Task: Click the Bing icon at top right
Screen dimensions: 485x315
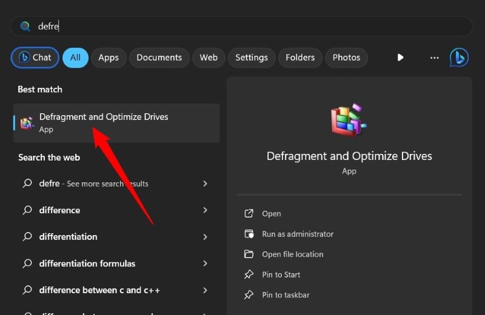Action: 459,58
